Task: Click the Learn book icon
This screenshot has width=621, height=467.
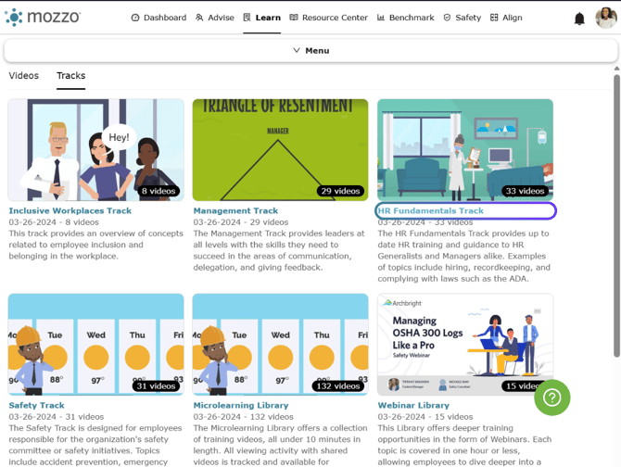Action: (247, 18)
